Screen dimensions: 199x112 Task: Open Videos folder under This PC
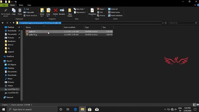click(10, 86)
